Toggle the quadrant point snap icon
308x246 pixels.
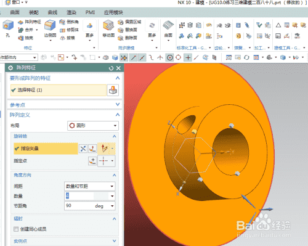179,57
